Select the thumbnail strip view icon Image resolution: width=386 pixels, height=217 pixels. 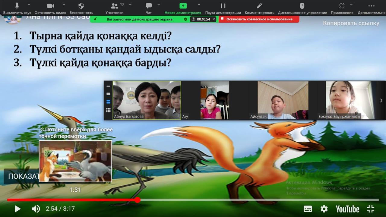[x=108, y=102]
